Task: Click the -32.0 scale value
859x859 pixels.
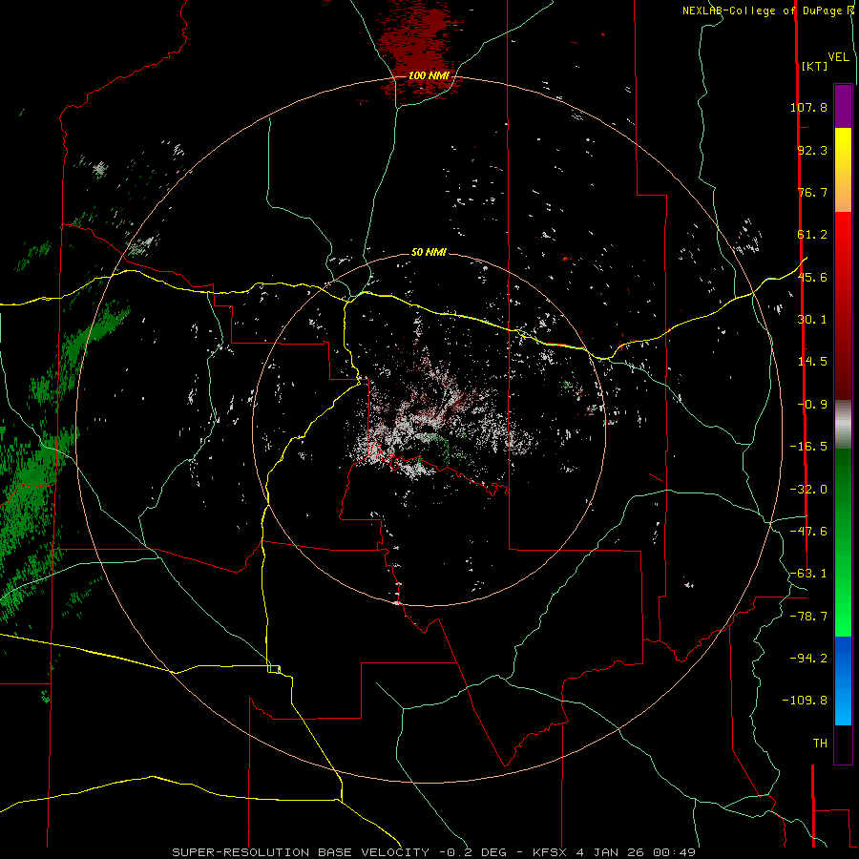Action: pyautogui.click(x=808, y=490)
